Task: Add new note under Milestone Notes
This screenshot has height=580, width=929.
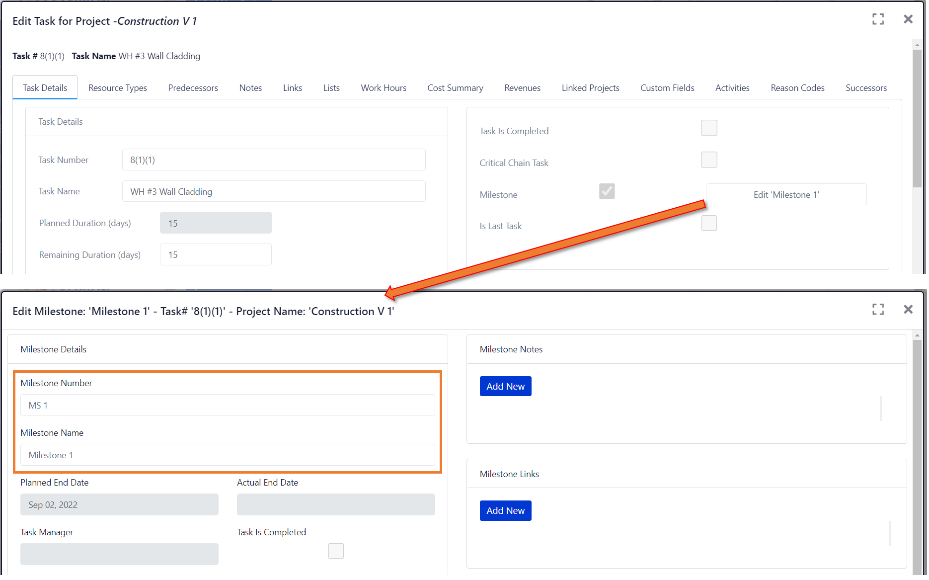Action: coord(505,386)
